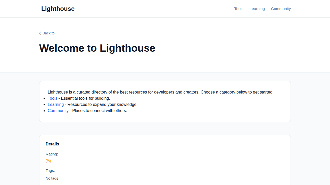Click the first bullet beside the Tools entry

44,98
